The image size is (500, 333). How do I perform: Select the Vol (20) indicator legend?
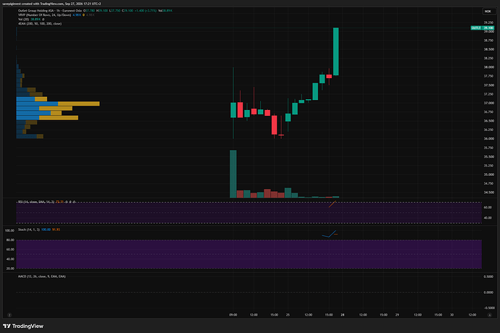point(23,20)
